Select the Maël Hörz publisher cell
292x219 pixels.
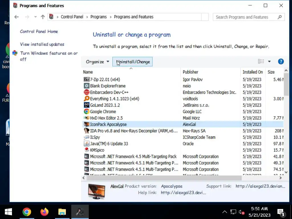(x=191, y=118)
